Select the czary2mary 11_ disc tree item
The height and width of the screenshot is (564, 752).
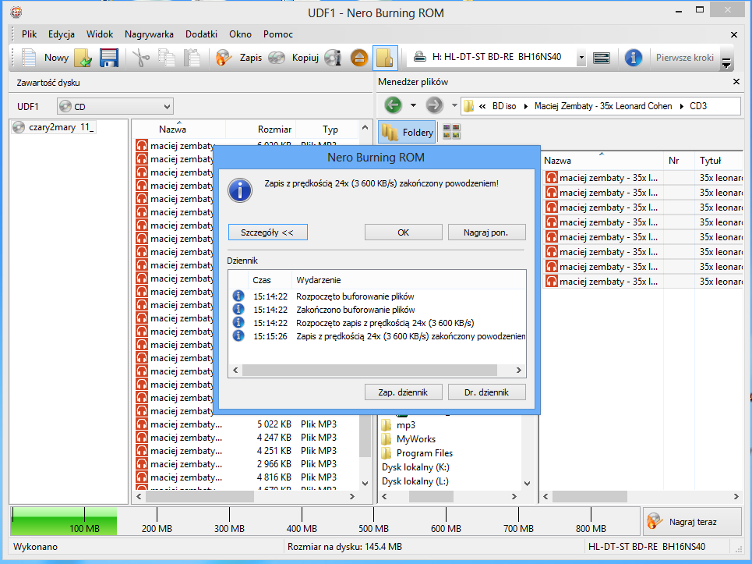point(55,127)
